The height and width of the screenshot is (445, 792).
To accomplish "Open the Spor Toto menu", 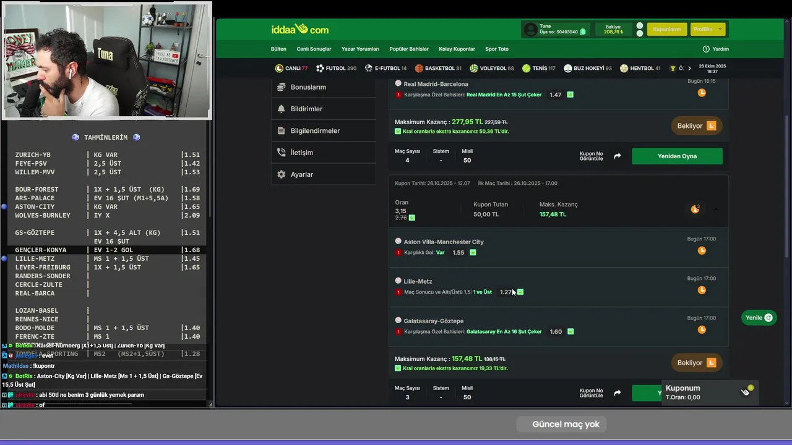I will click(x=497, y=49).
